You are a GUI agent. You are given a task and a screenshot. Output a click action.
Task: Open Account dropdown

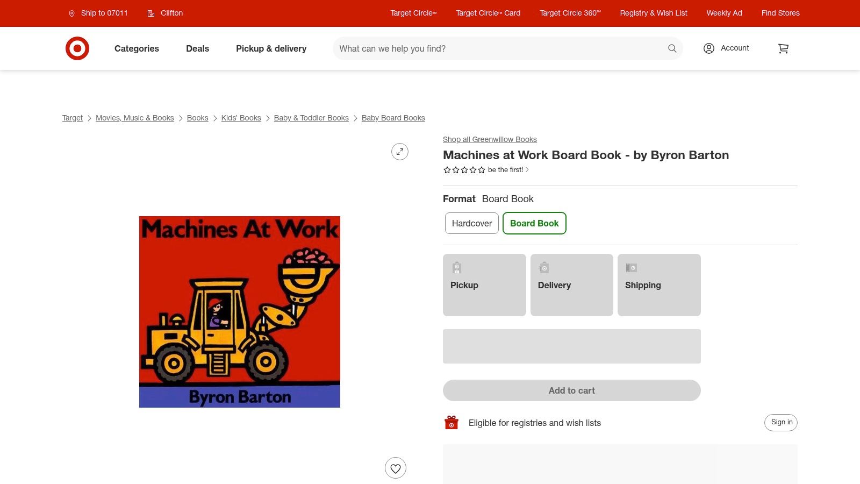(726, 48)
